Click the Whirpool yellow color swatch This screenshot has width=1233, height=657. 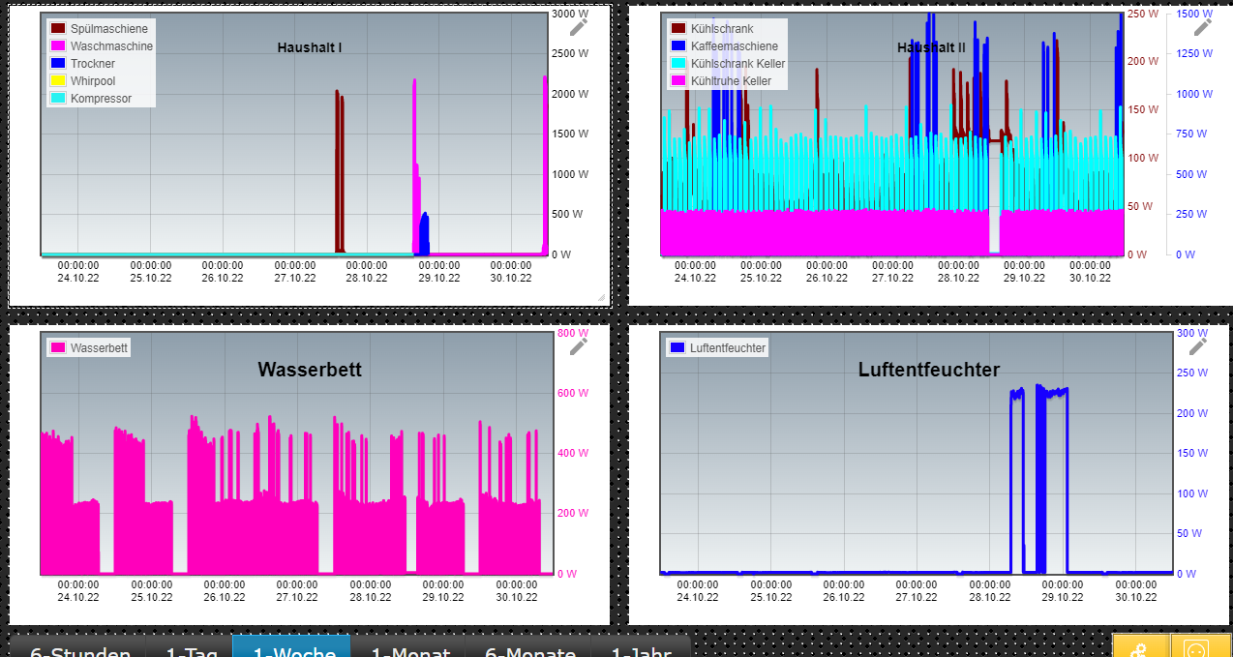(x=58, y=81)
